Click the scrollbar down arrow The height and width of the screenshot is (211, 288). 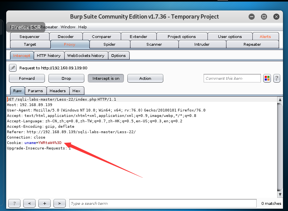click(280, 194)
